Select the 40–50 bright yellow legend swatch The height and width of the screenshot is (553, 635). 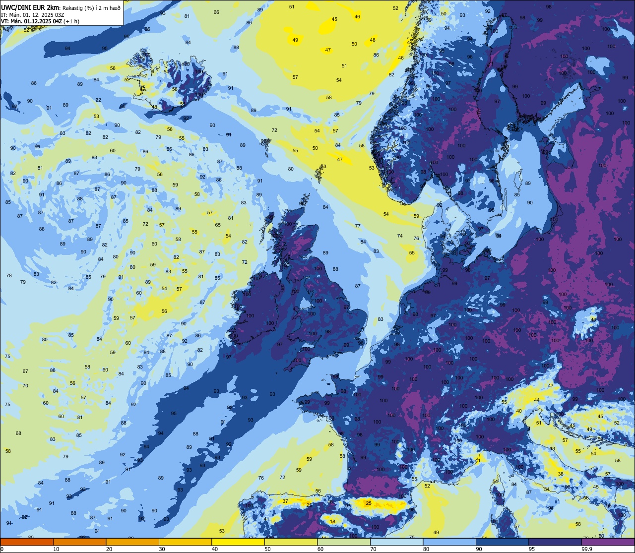pyautogui.click(x=238, y=542)
